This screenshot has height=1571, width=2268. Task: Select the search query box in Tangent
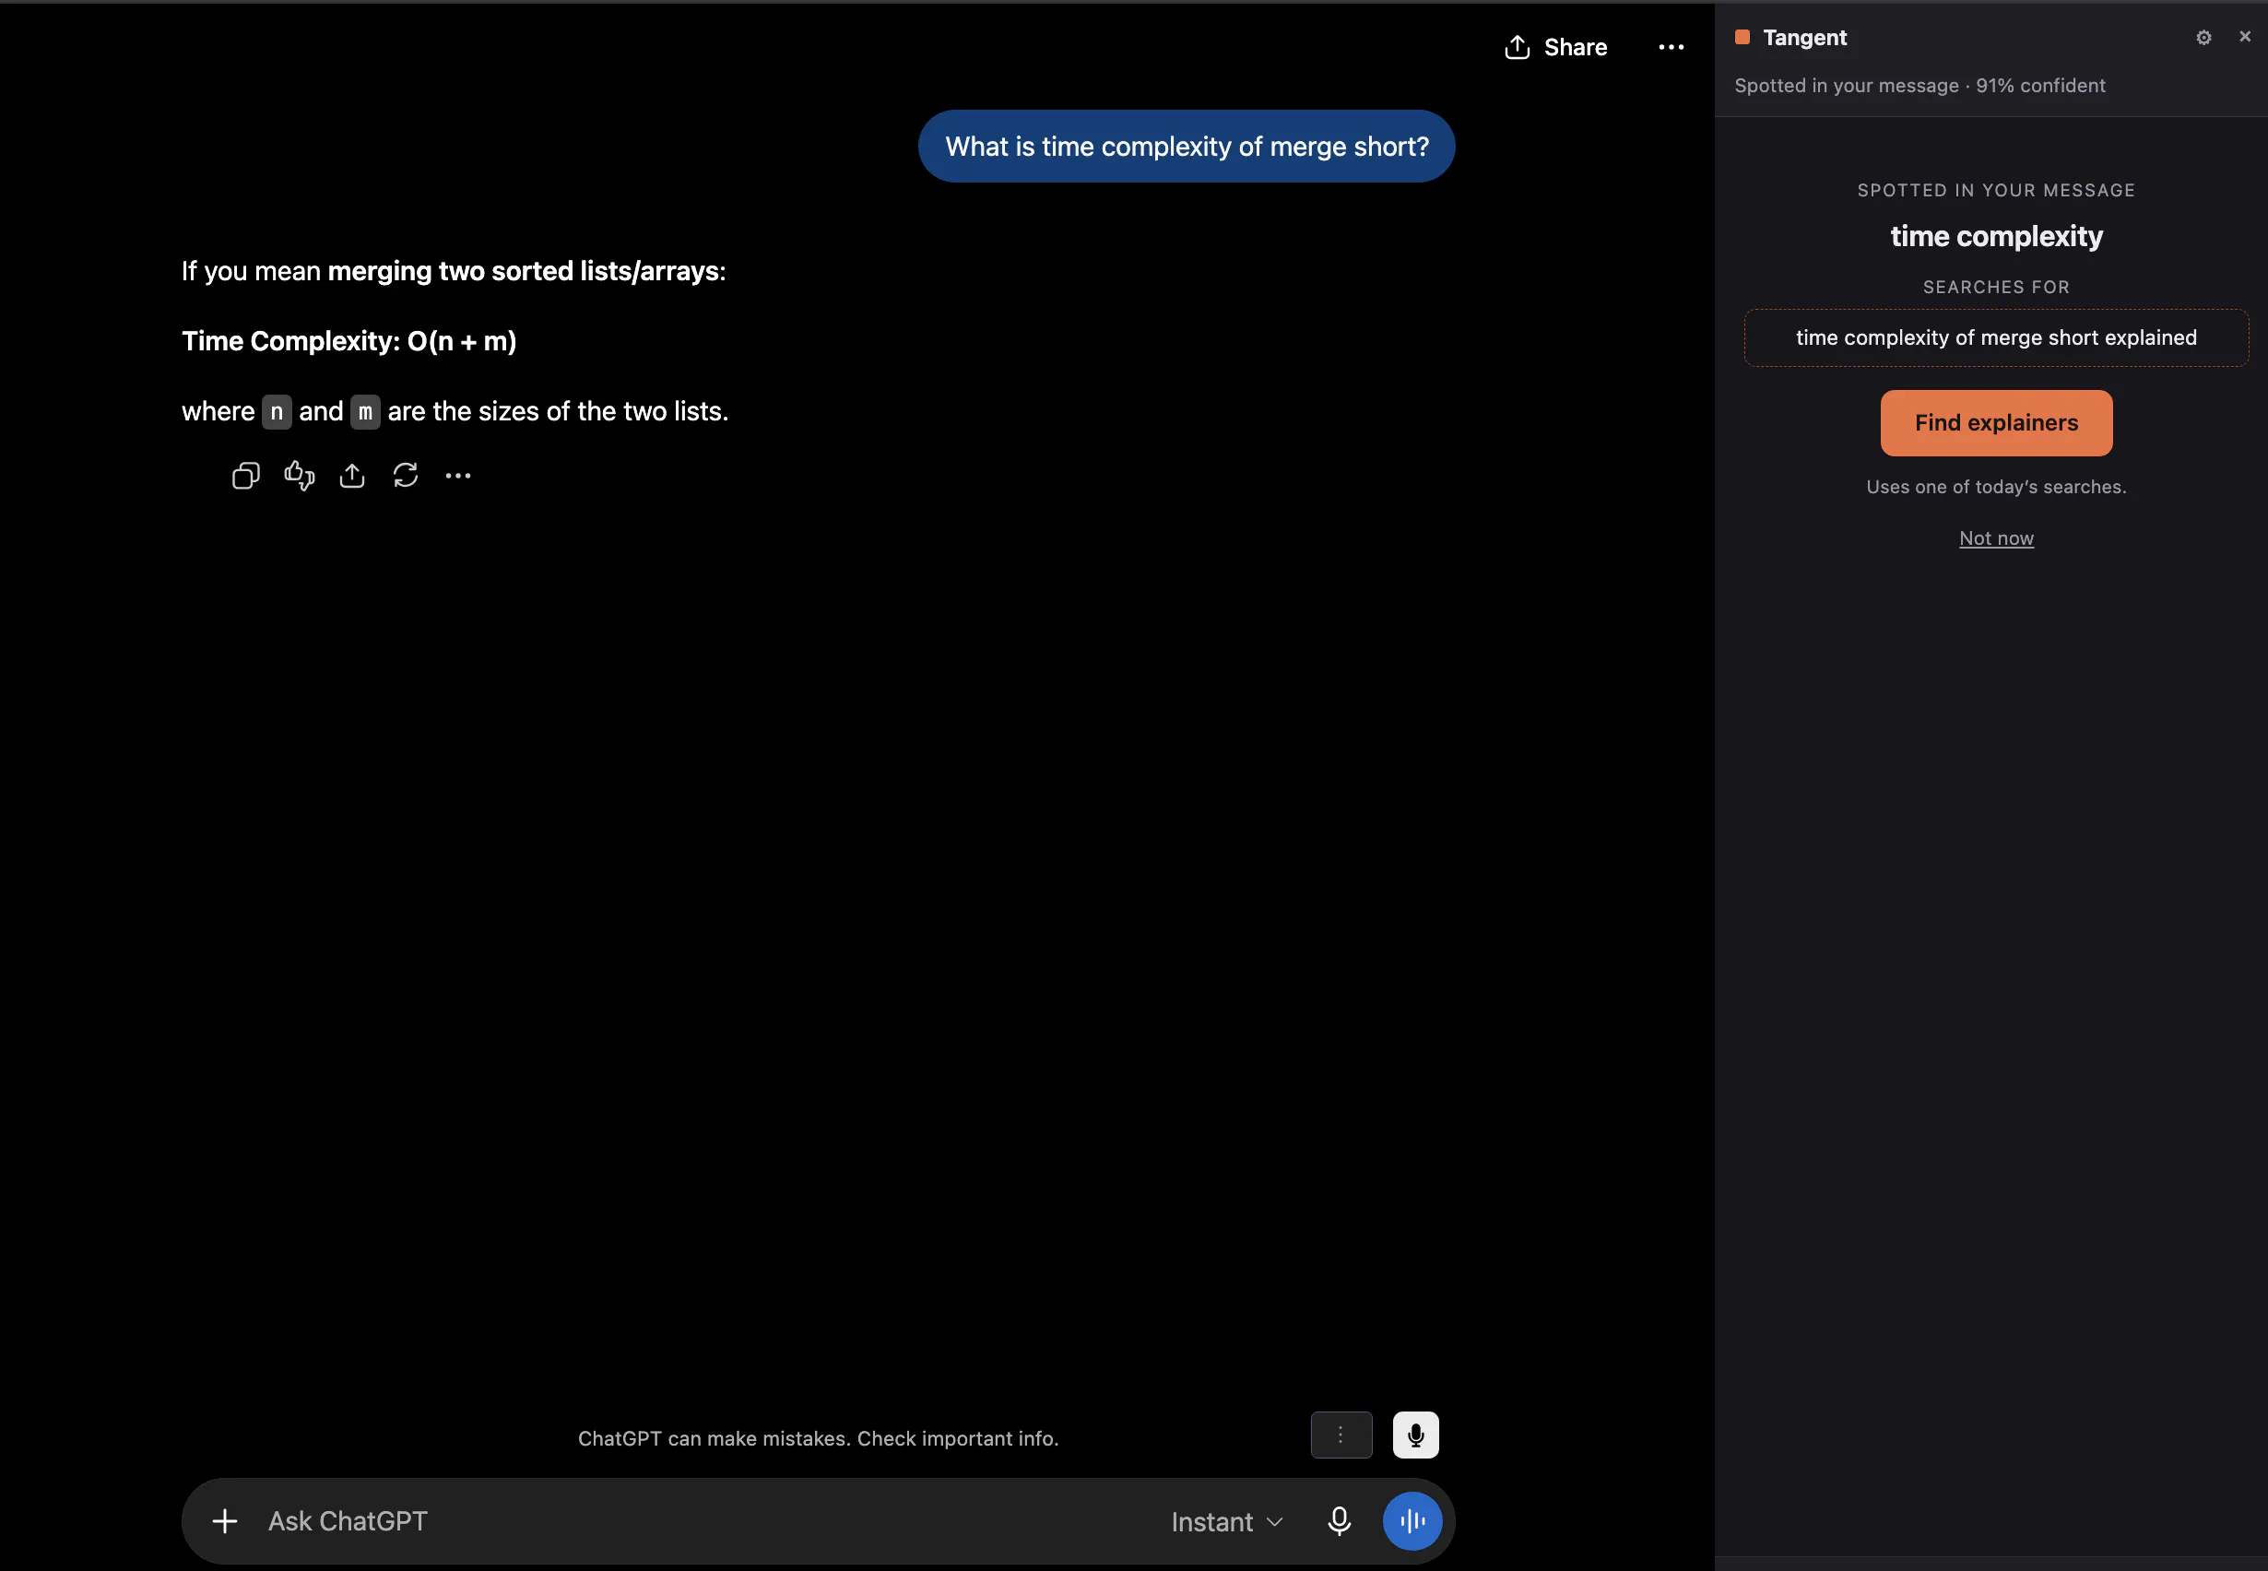tap(1996, 337)
